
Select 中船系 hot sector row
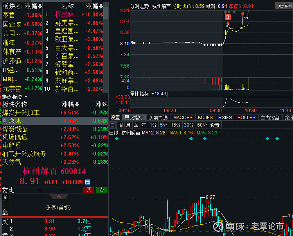pos(55,145)
